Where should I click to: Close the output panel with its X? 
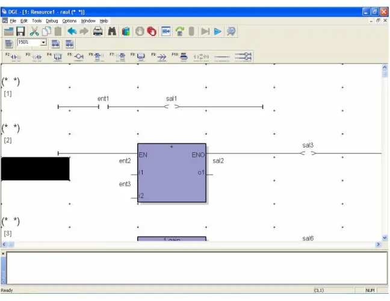(3, 253)
